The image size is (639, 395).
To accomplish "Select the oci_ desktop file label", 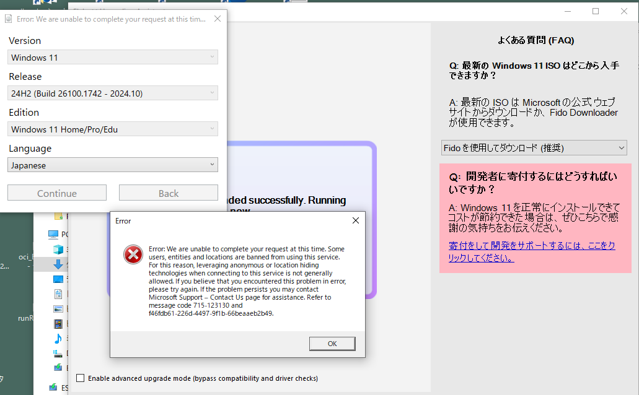I will click(x=25, y=257).
